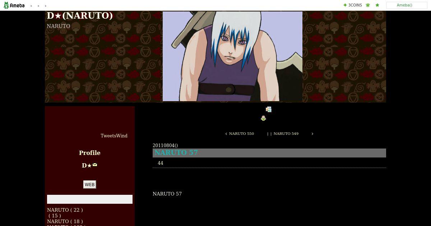
Task: Open the D★ profile name link
Action: click(87, 165)
